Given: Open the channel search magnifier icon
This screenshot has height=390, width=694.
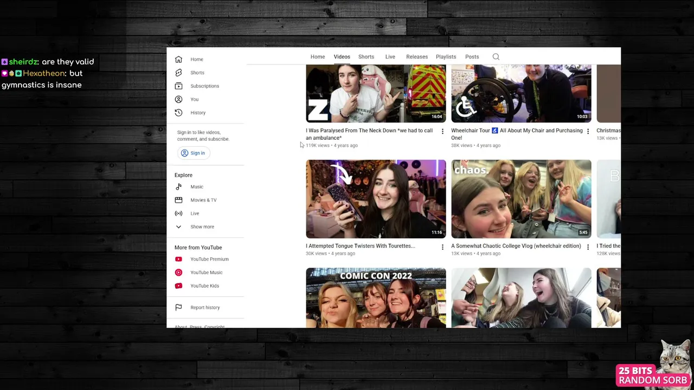Looking at the screenshot, I should click(x=496, y=56).
